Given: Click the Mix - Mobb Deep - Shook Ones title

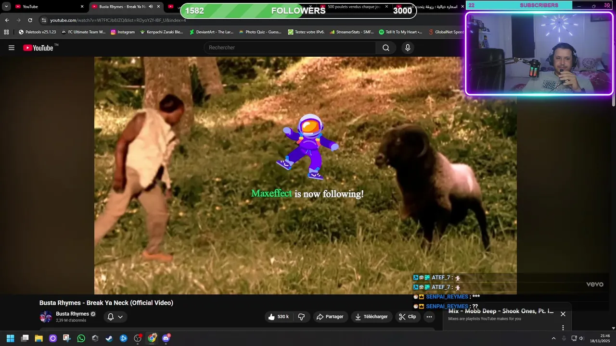Looking at the screenshot, I should coord(501,311).
